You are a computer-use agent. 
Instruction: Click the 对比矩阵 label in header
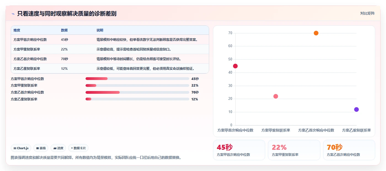[x=367, y=13]
